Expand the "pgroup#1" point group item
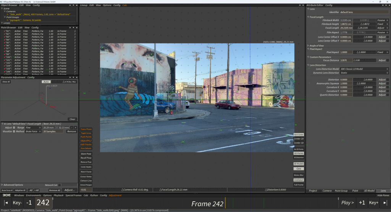 pyautogui.click(x=8, y=20)
